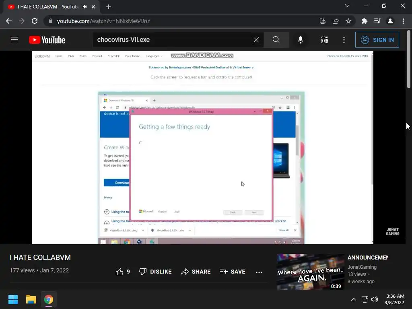Click the page vertical scrollbar
The width and height of the screenshot is (412, 309).
(x=409, y=60)
